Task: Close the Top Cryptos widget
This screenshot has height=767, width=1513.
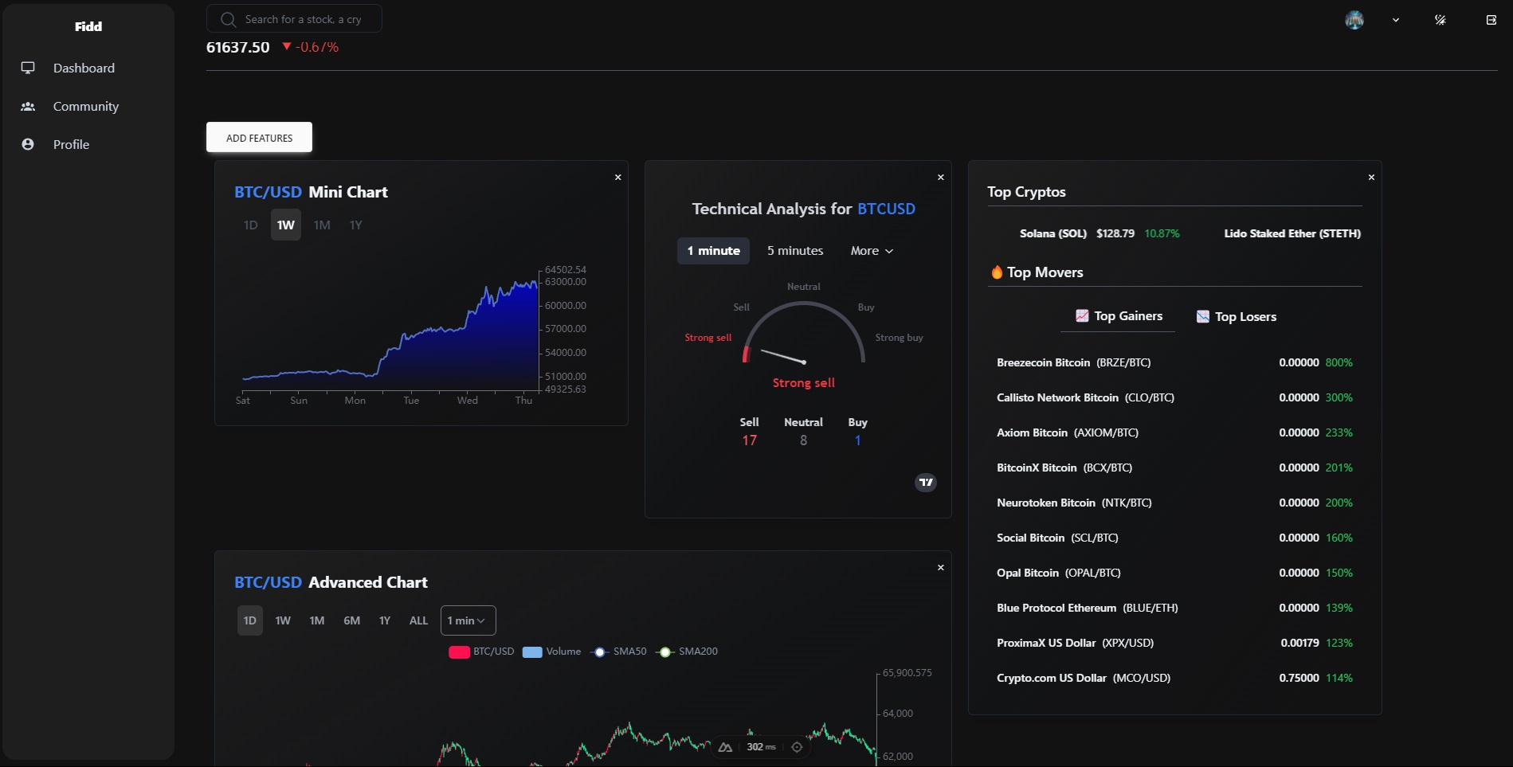Action: tap(1371, 178)
